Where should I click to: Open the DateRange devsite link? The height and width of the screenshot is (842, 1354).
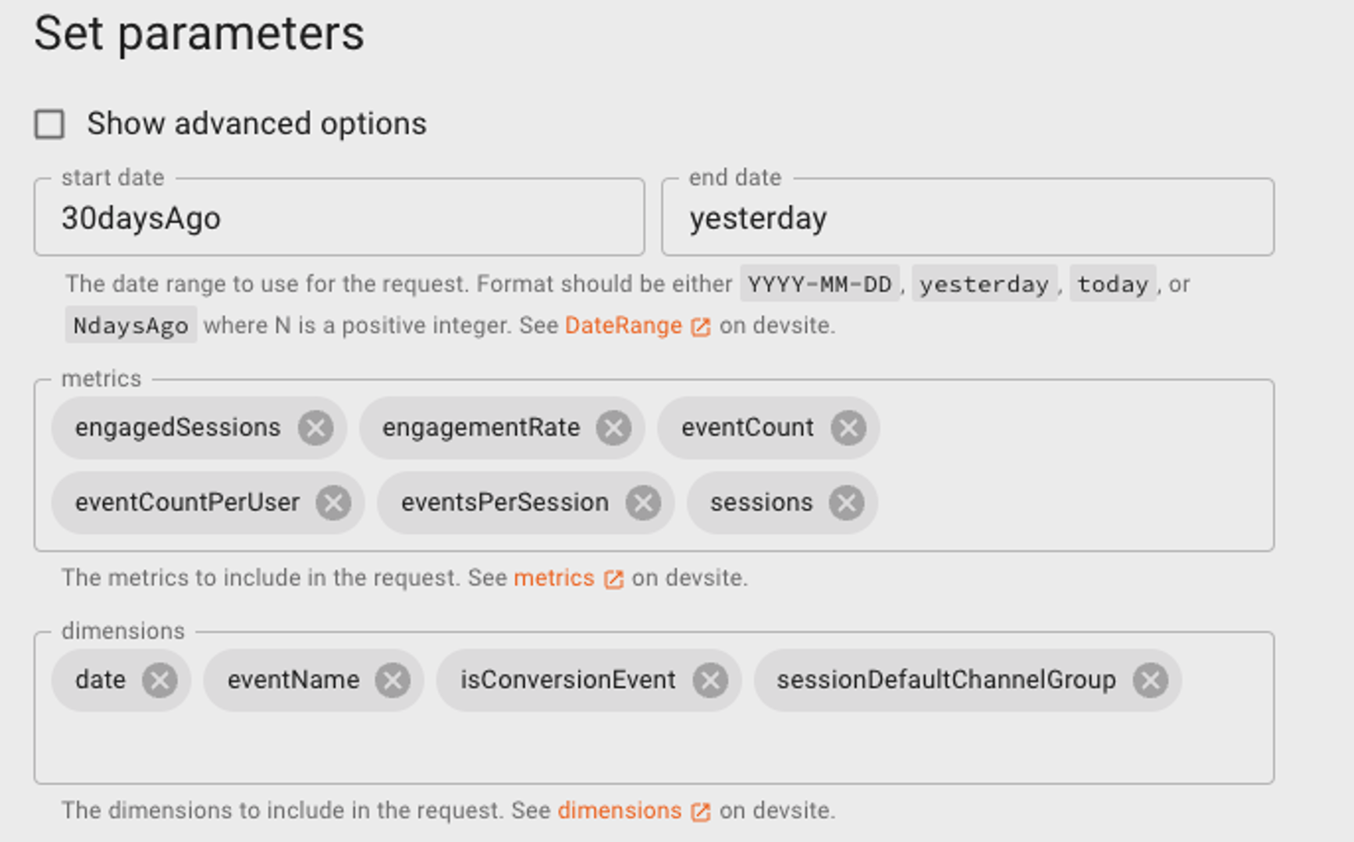pyautogui.click(x=624, y=326)
